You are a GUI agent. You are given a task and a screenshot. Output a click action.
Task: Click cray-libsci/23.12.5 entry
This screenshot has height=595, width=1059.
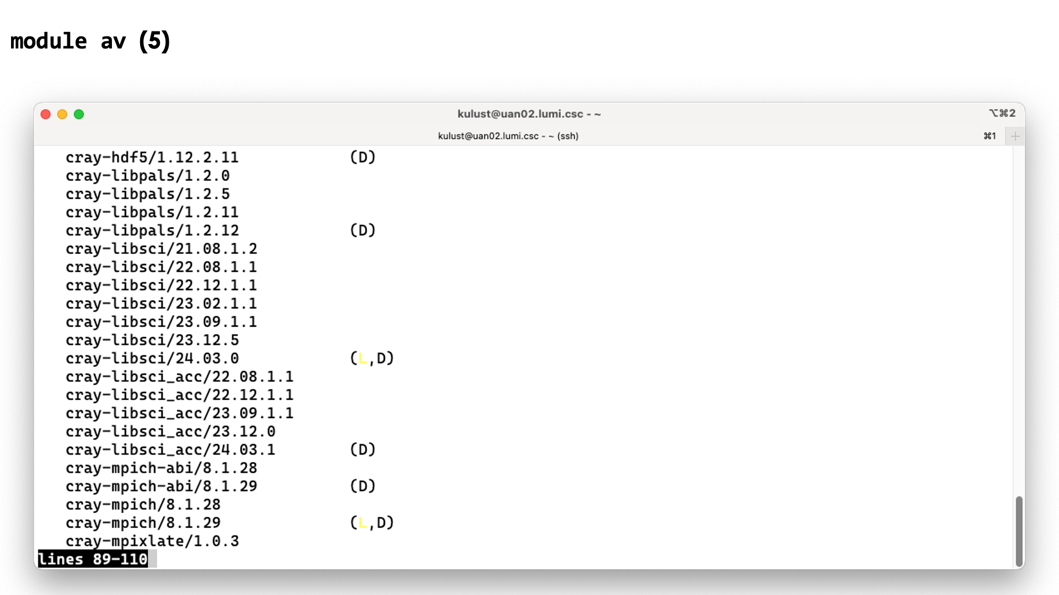coord(152,340)
